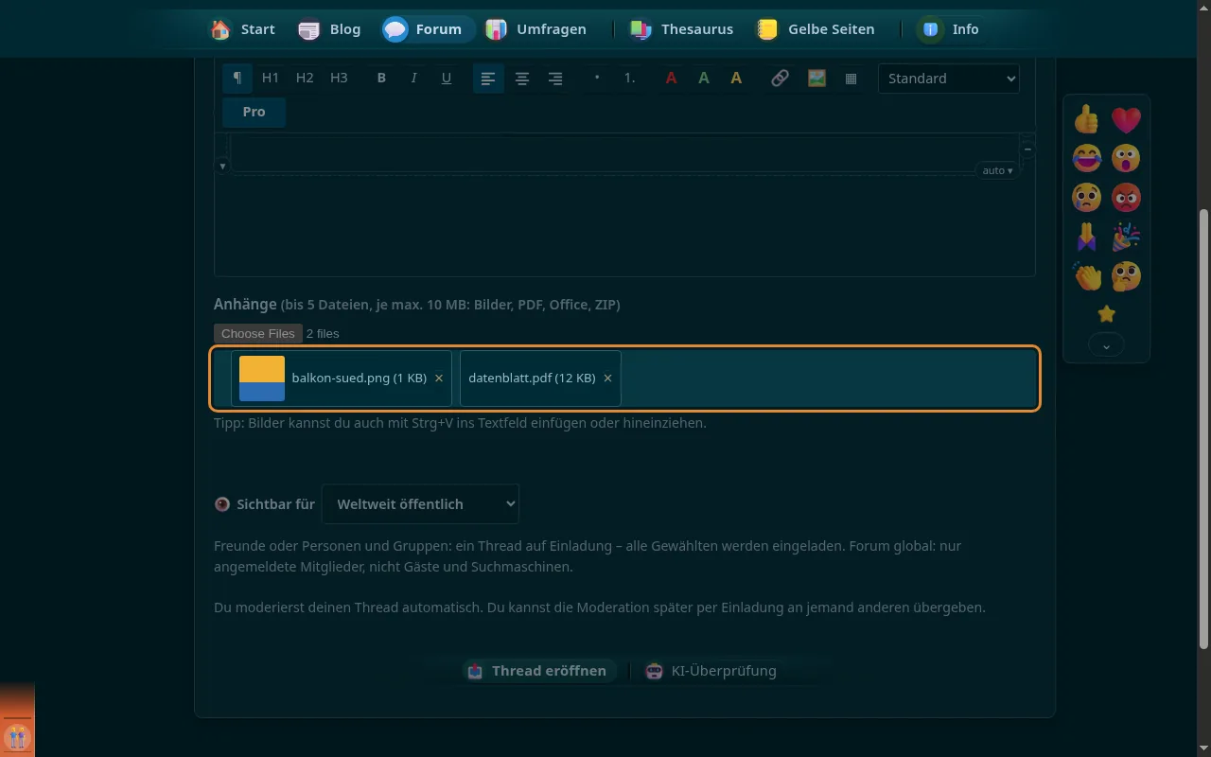This screenshot has height=757, width=1211.
Task: Center-align the text
Action: (521, 79)
